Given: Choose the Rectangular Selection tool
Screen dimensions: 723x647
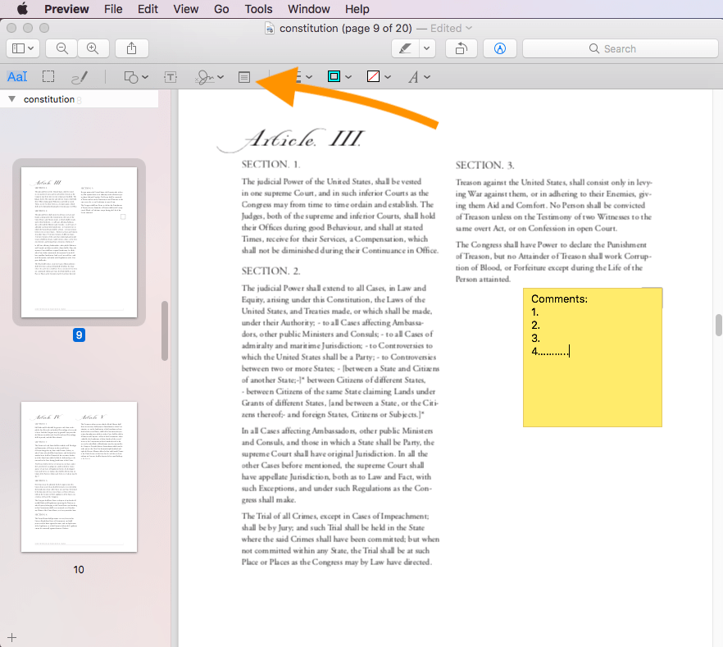Looking at the screenshot, I should (x=48, y=77).
